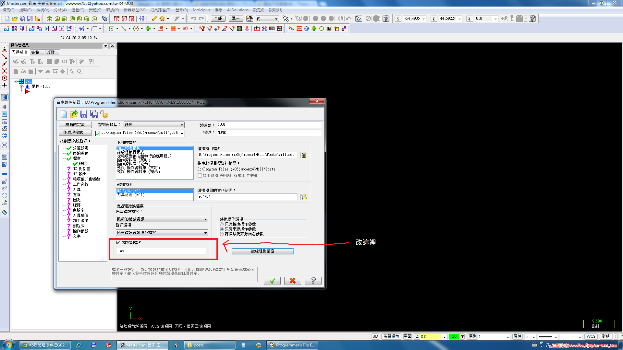Select 只有來源操作參數 radio button
Viewport: 623px width, 350px height.
click(222, 229)
